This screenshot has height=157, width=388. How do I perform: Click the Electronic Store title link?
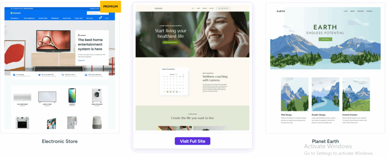click(x=59, y=141)
